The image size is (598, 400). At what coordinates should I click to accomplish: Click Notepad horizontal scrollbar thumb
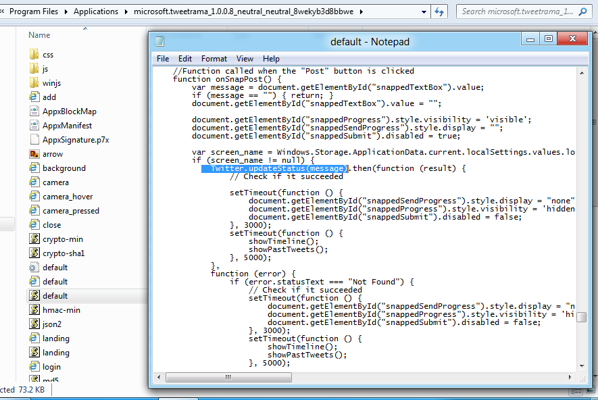(229, 377)
